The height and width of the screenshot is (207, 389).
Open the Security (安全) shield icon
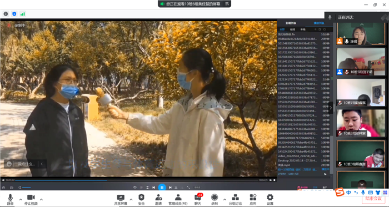141,200
